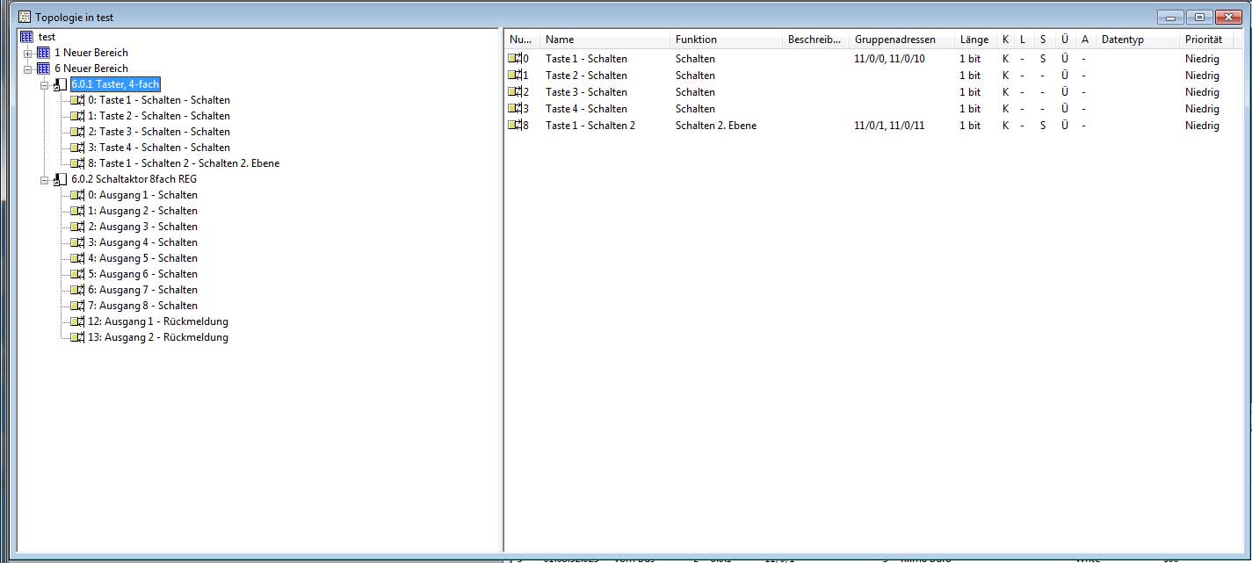Click group addresses 11/0/1, 11/0/11
Viewport: 1252px width, 563px height.
pos(889,126)
